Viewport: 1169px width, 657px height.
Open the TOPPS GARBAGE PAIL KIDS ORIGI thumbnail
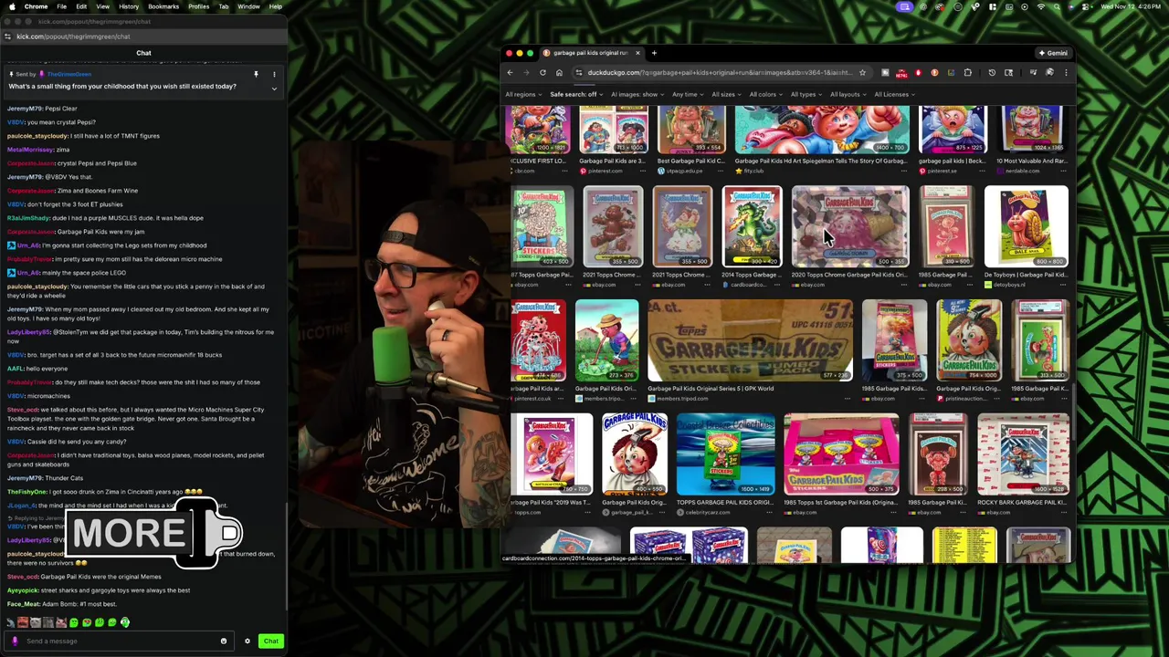[726, 454]
